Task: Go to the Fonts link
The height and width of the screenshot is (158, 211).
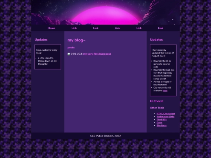Action: pyautogui.click(x=159, y=122)
